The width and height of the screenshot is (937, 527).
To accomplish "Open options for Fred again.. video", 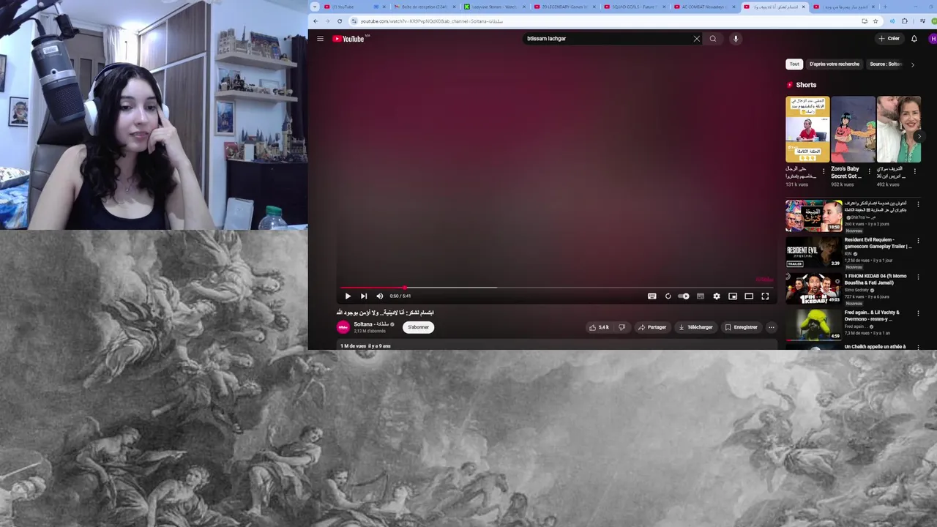I will 918,313.
